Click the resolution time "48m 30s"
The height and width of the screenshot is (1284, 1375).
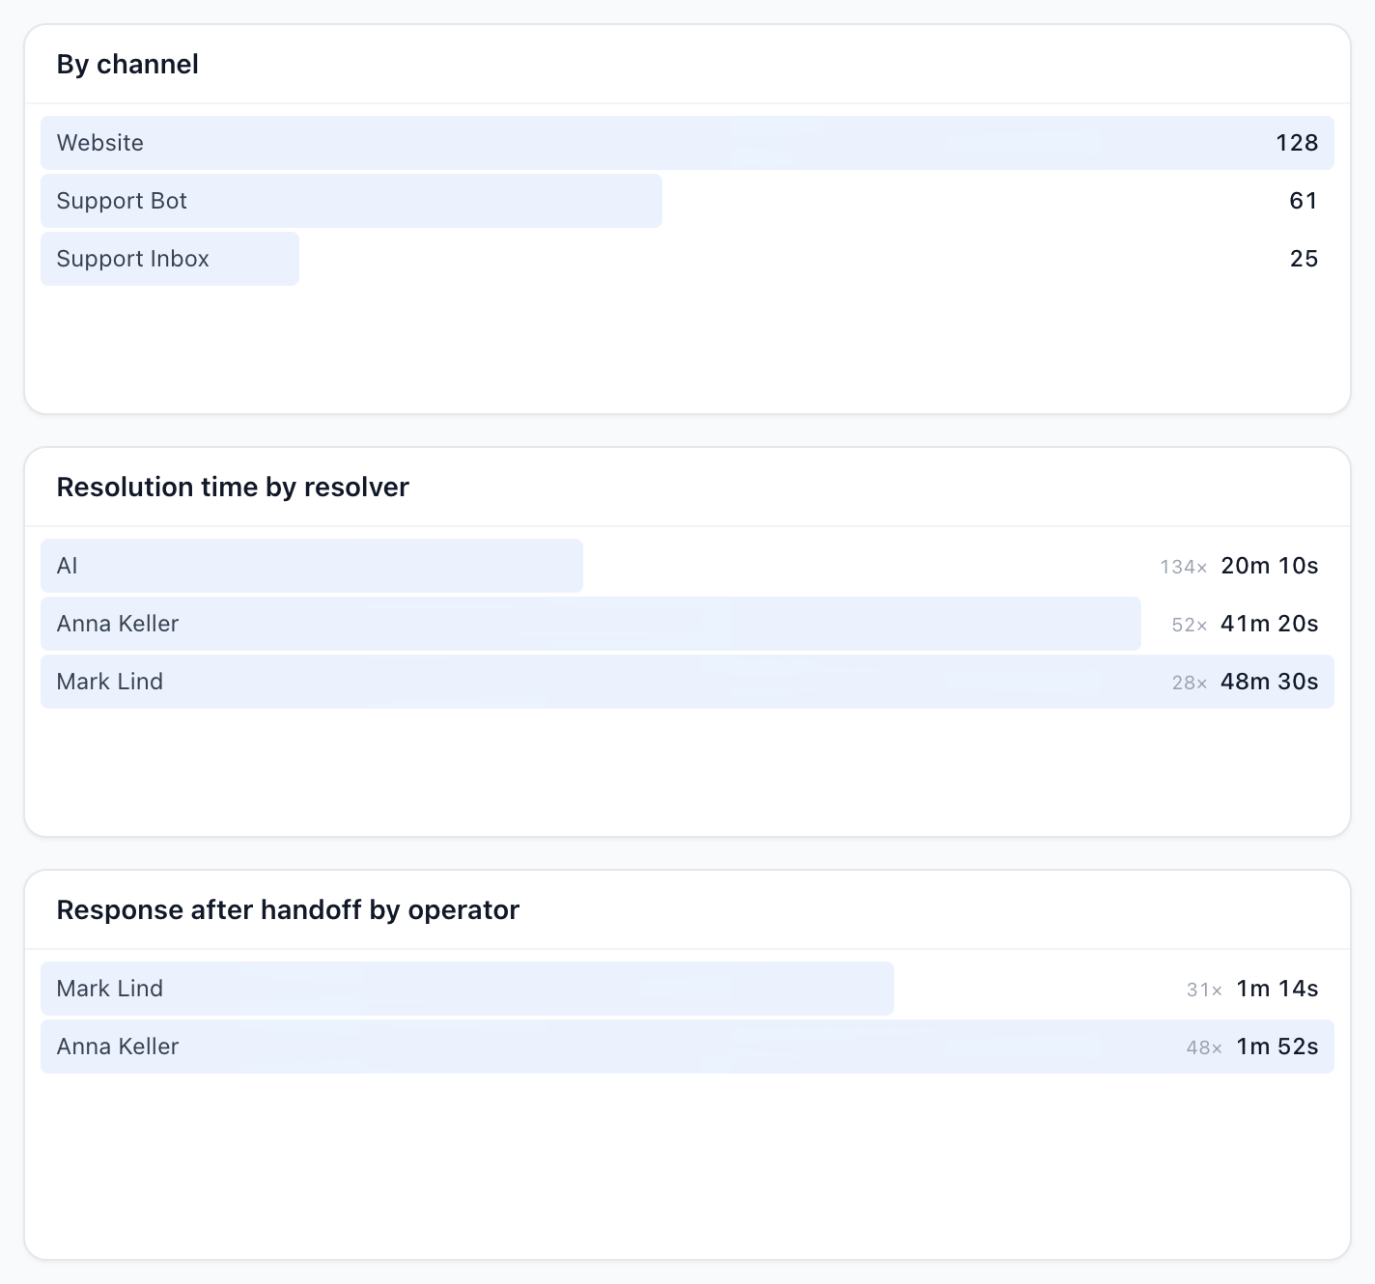coord(1270,682)
